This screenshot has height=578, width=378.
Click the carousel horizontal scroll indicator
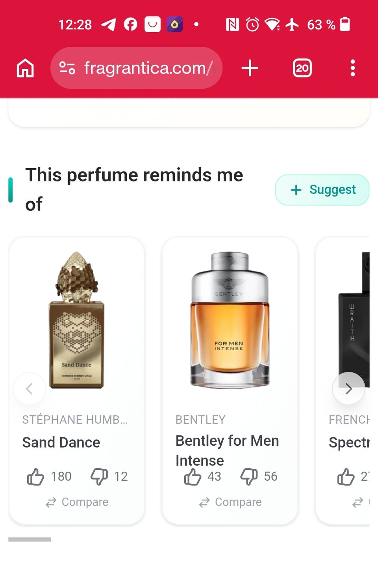pos(30,539)
